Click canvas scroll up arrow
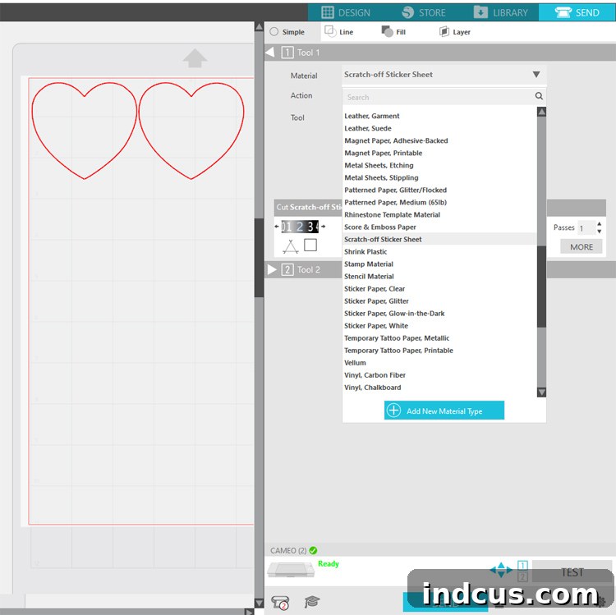 (x=259, y=27)
